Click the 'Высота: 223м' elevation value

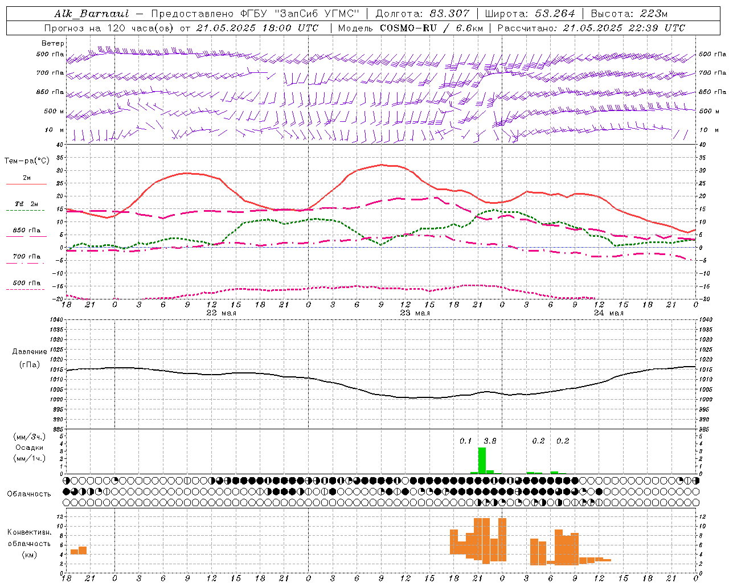click(x=629, y=14)
